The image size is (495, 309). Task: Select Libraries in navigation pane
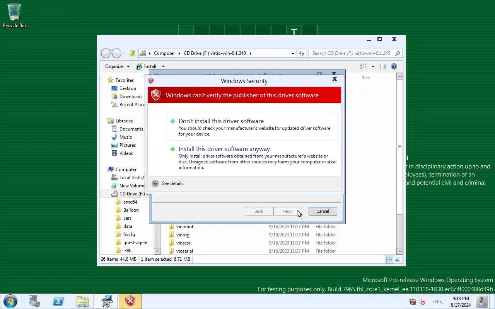pyautogui.click(x=120, y=121)
